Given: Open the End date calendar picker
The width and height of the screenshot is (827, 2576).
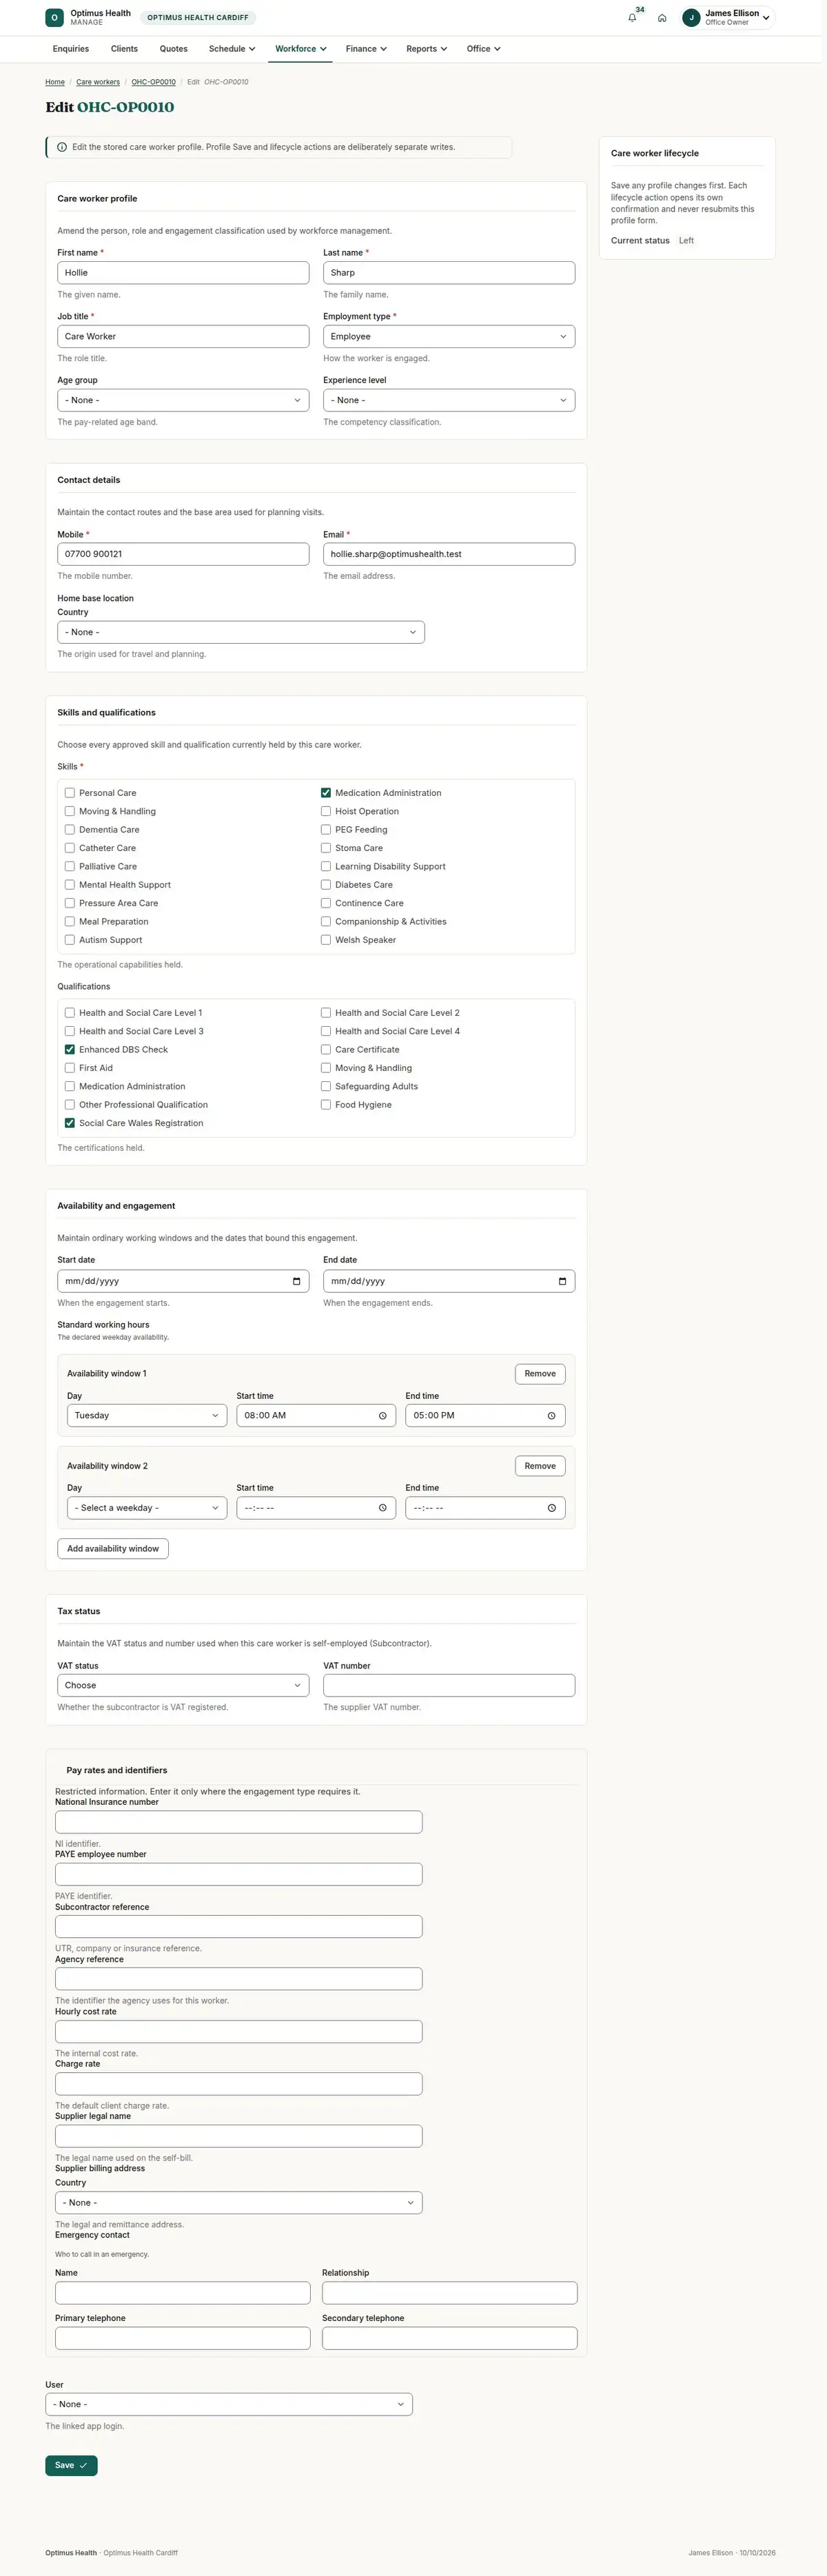Looking at the screenshot, I should point(562,1281).
